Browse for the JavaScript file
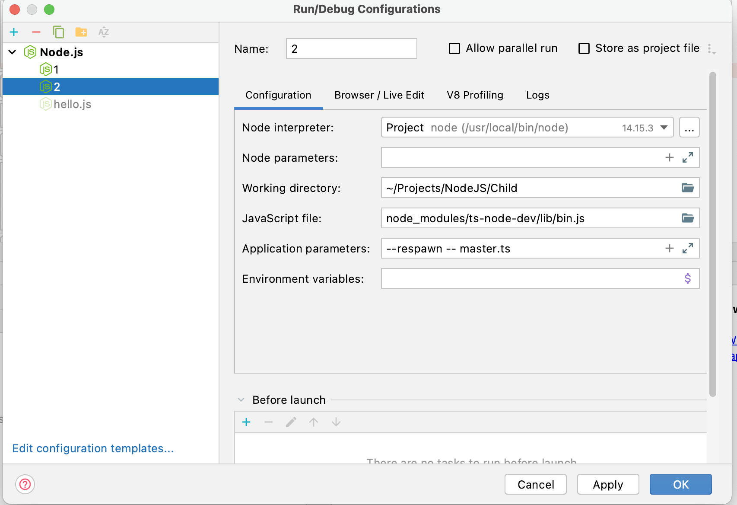737x505 pixels. coord(688,218)
